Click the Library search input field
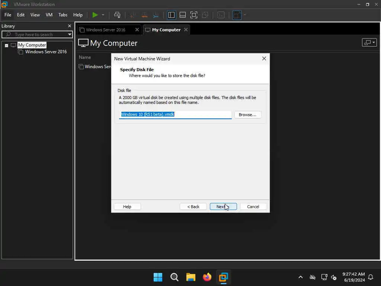Image resolution: width=381 pixels, height=286 pixels. coord(36,35)
